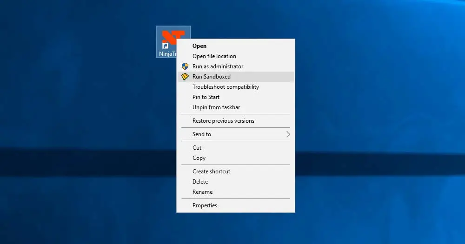The height and width of the screenshot is (244, 465).
Task: Choose Unpin from taskbar
Action: click(x=216, y=107)
